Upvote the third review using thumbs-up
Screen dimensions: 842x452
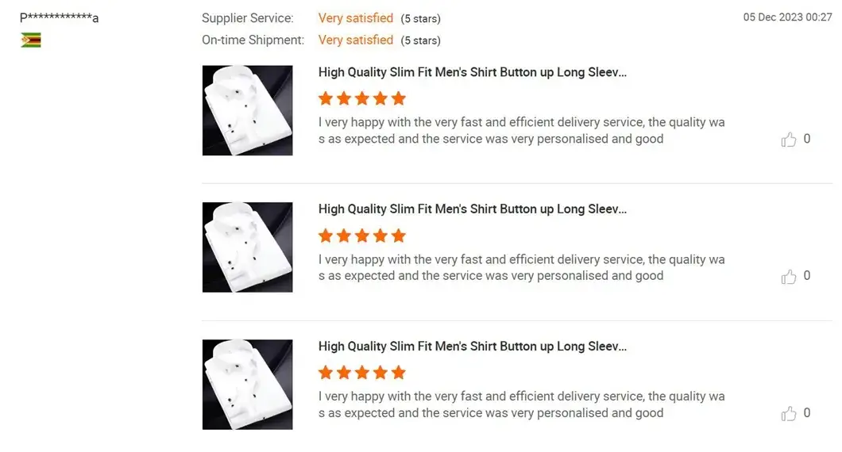pos(788,413)
